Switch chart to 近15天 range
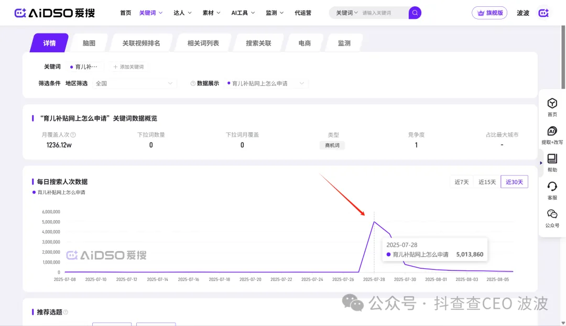Screen dimensions: 566x326 point(487,182)
